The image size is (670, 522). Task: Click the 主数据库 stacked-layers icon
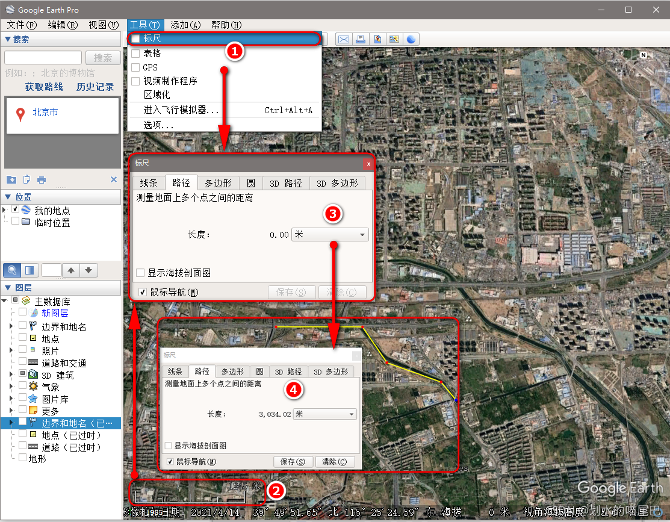pos(26,300)
